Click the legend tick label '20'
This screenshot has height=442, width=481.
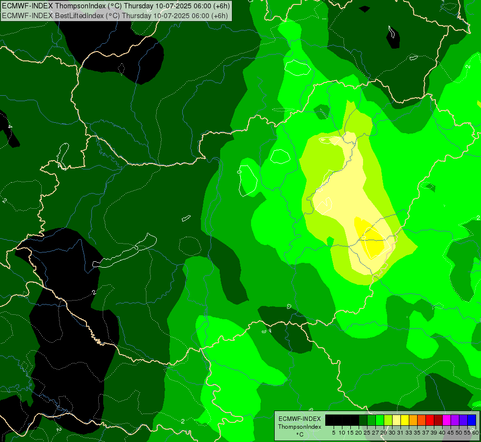click(x=359, y=433)
